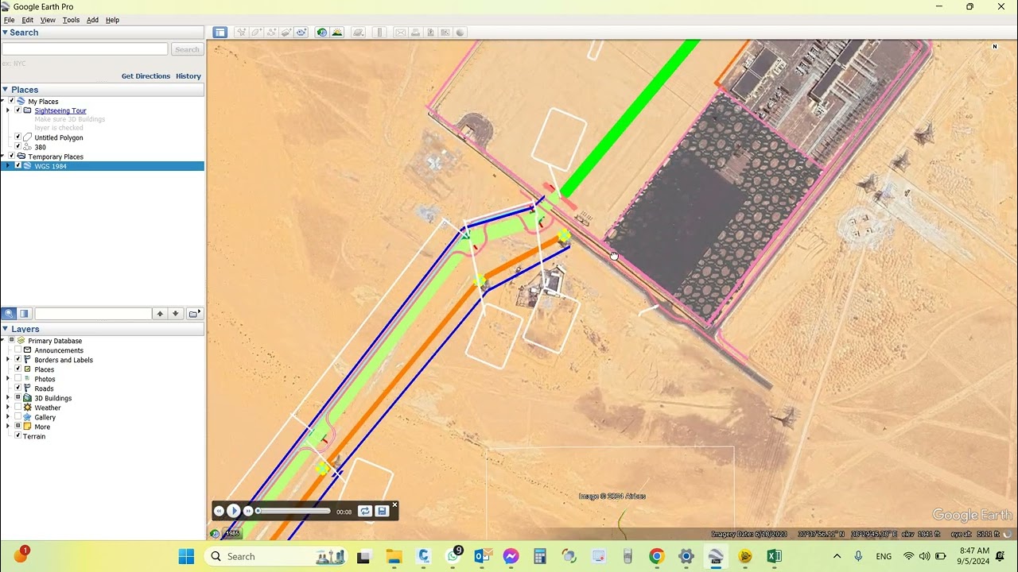1018x572 pixels.
Task: Open the Sightseeing Tour link
Action: click(60, 110)
